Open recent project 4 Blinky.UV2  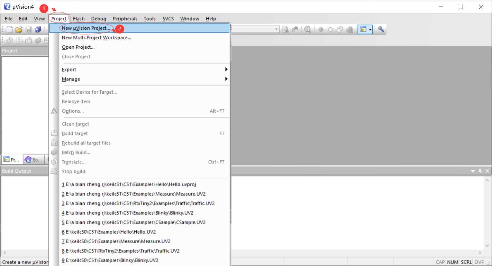click(139, 213)
